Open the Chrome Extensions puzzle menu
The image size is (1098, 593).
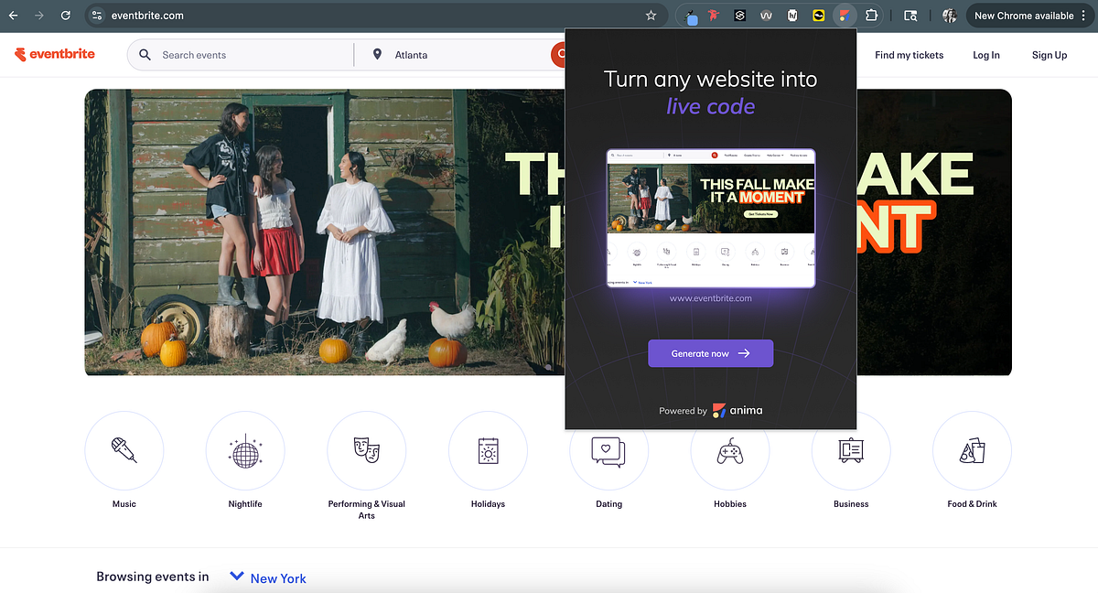[x=871, y=16]
